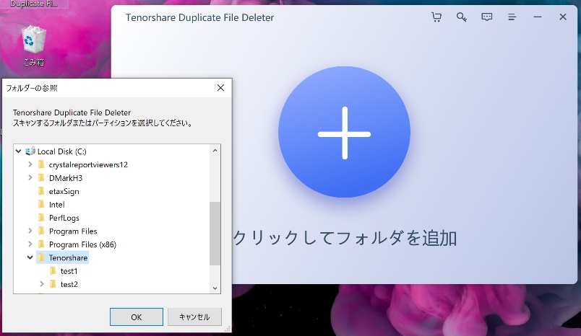The width and height of the screenshot is (581, 336).
Task: Close the Tenorshare Duplicate File Deleter window
Action: 563,17
